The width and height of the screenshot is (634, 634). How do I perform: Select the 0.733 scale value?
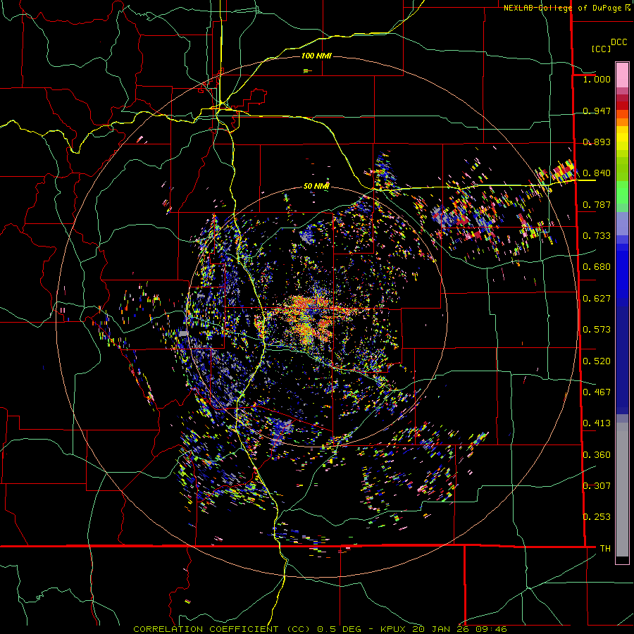597,236
